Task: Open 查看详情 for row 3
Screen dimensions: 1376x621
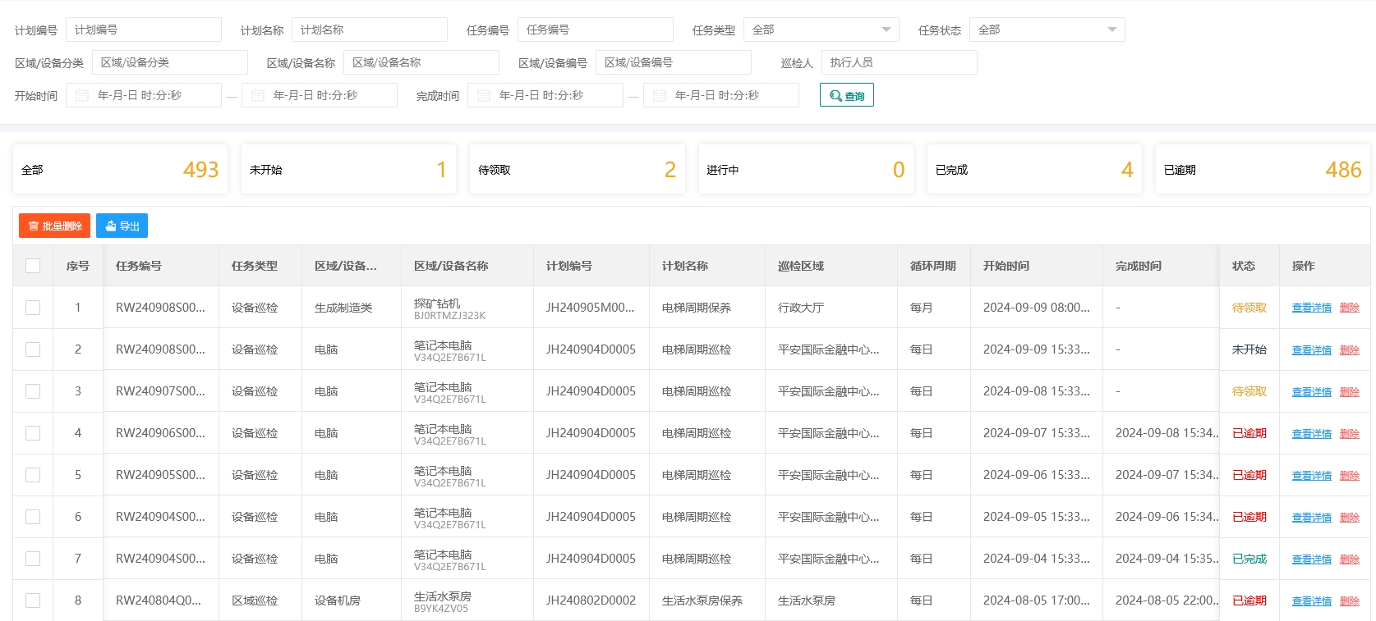Action: tap(1312, 391)
